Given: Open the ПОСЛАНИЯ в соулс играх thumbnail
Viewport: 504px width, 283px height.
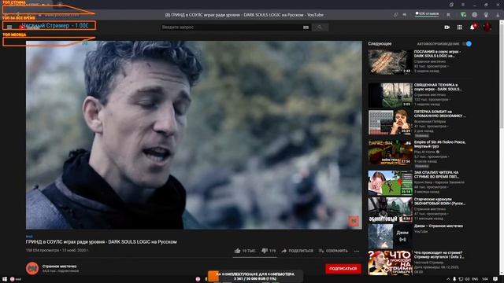Looking at the screenshot, I should pyautogui.click(x=391, y=62).
